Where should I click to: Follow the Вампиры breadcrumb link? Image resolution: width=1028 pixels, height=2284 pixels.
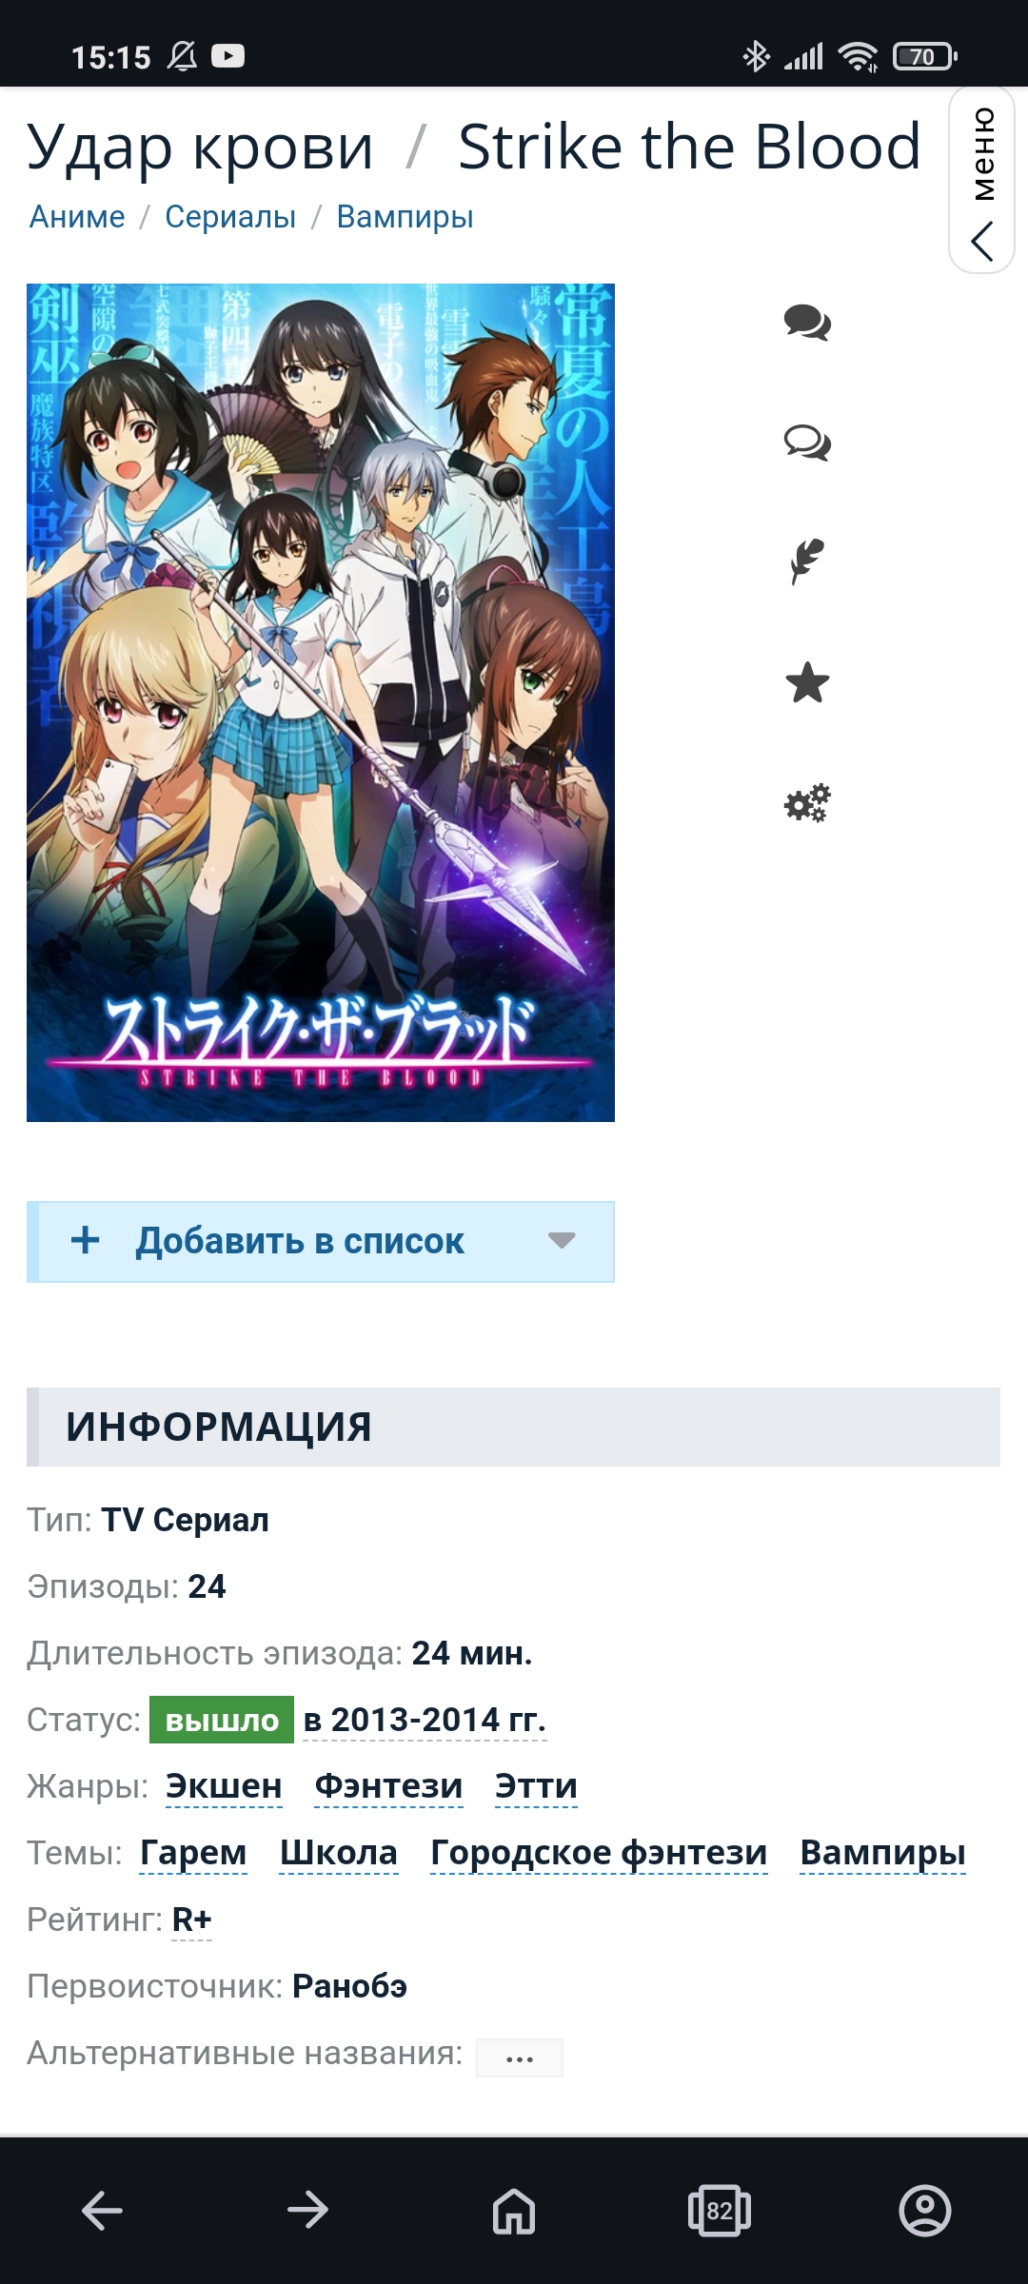[405, 217]
